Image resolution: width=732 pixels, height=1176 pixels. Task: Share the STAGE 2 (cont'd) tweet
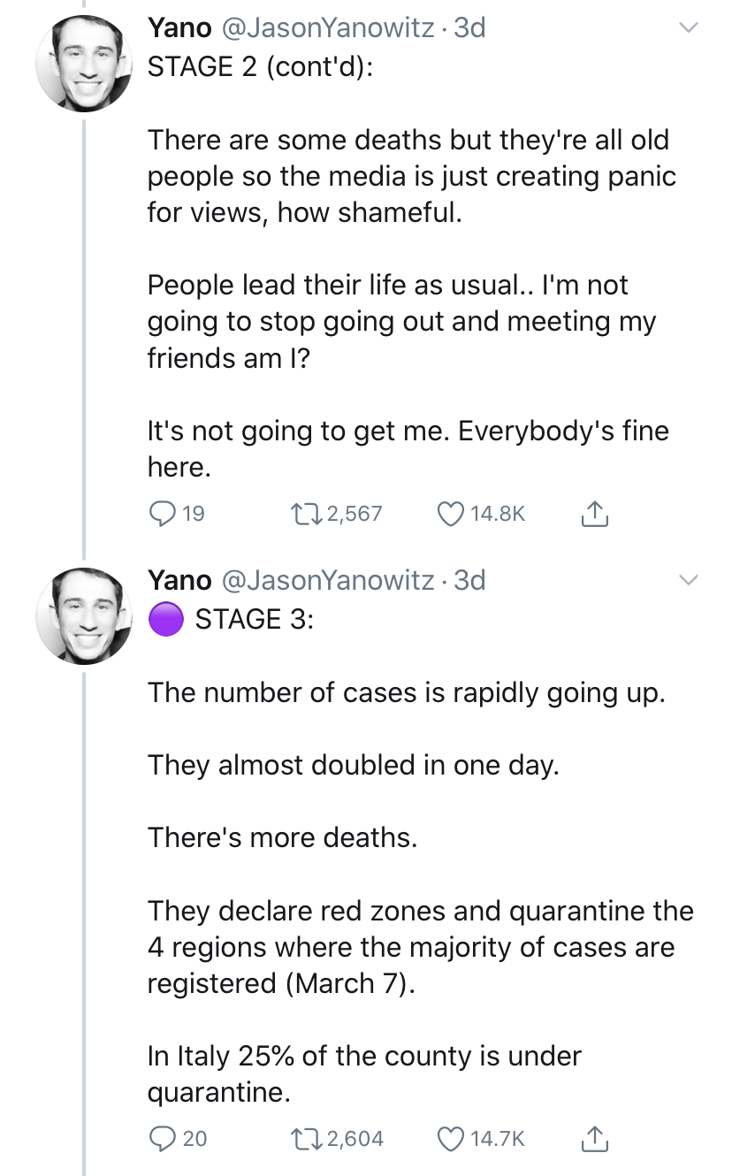tap(596, 513)
